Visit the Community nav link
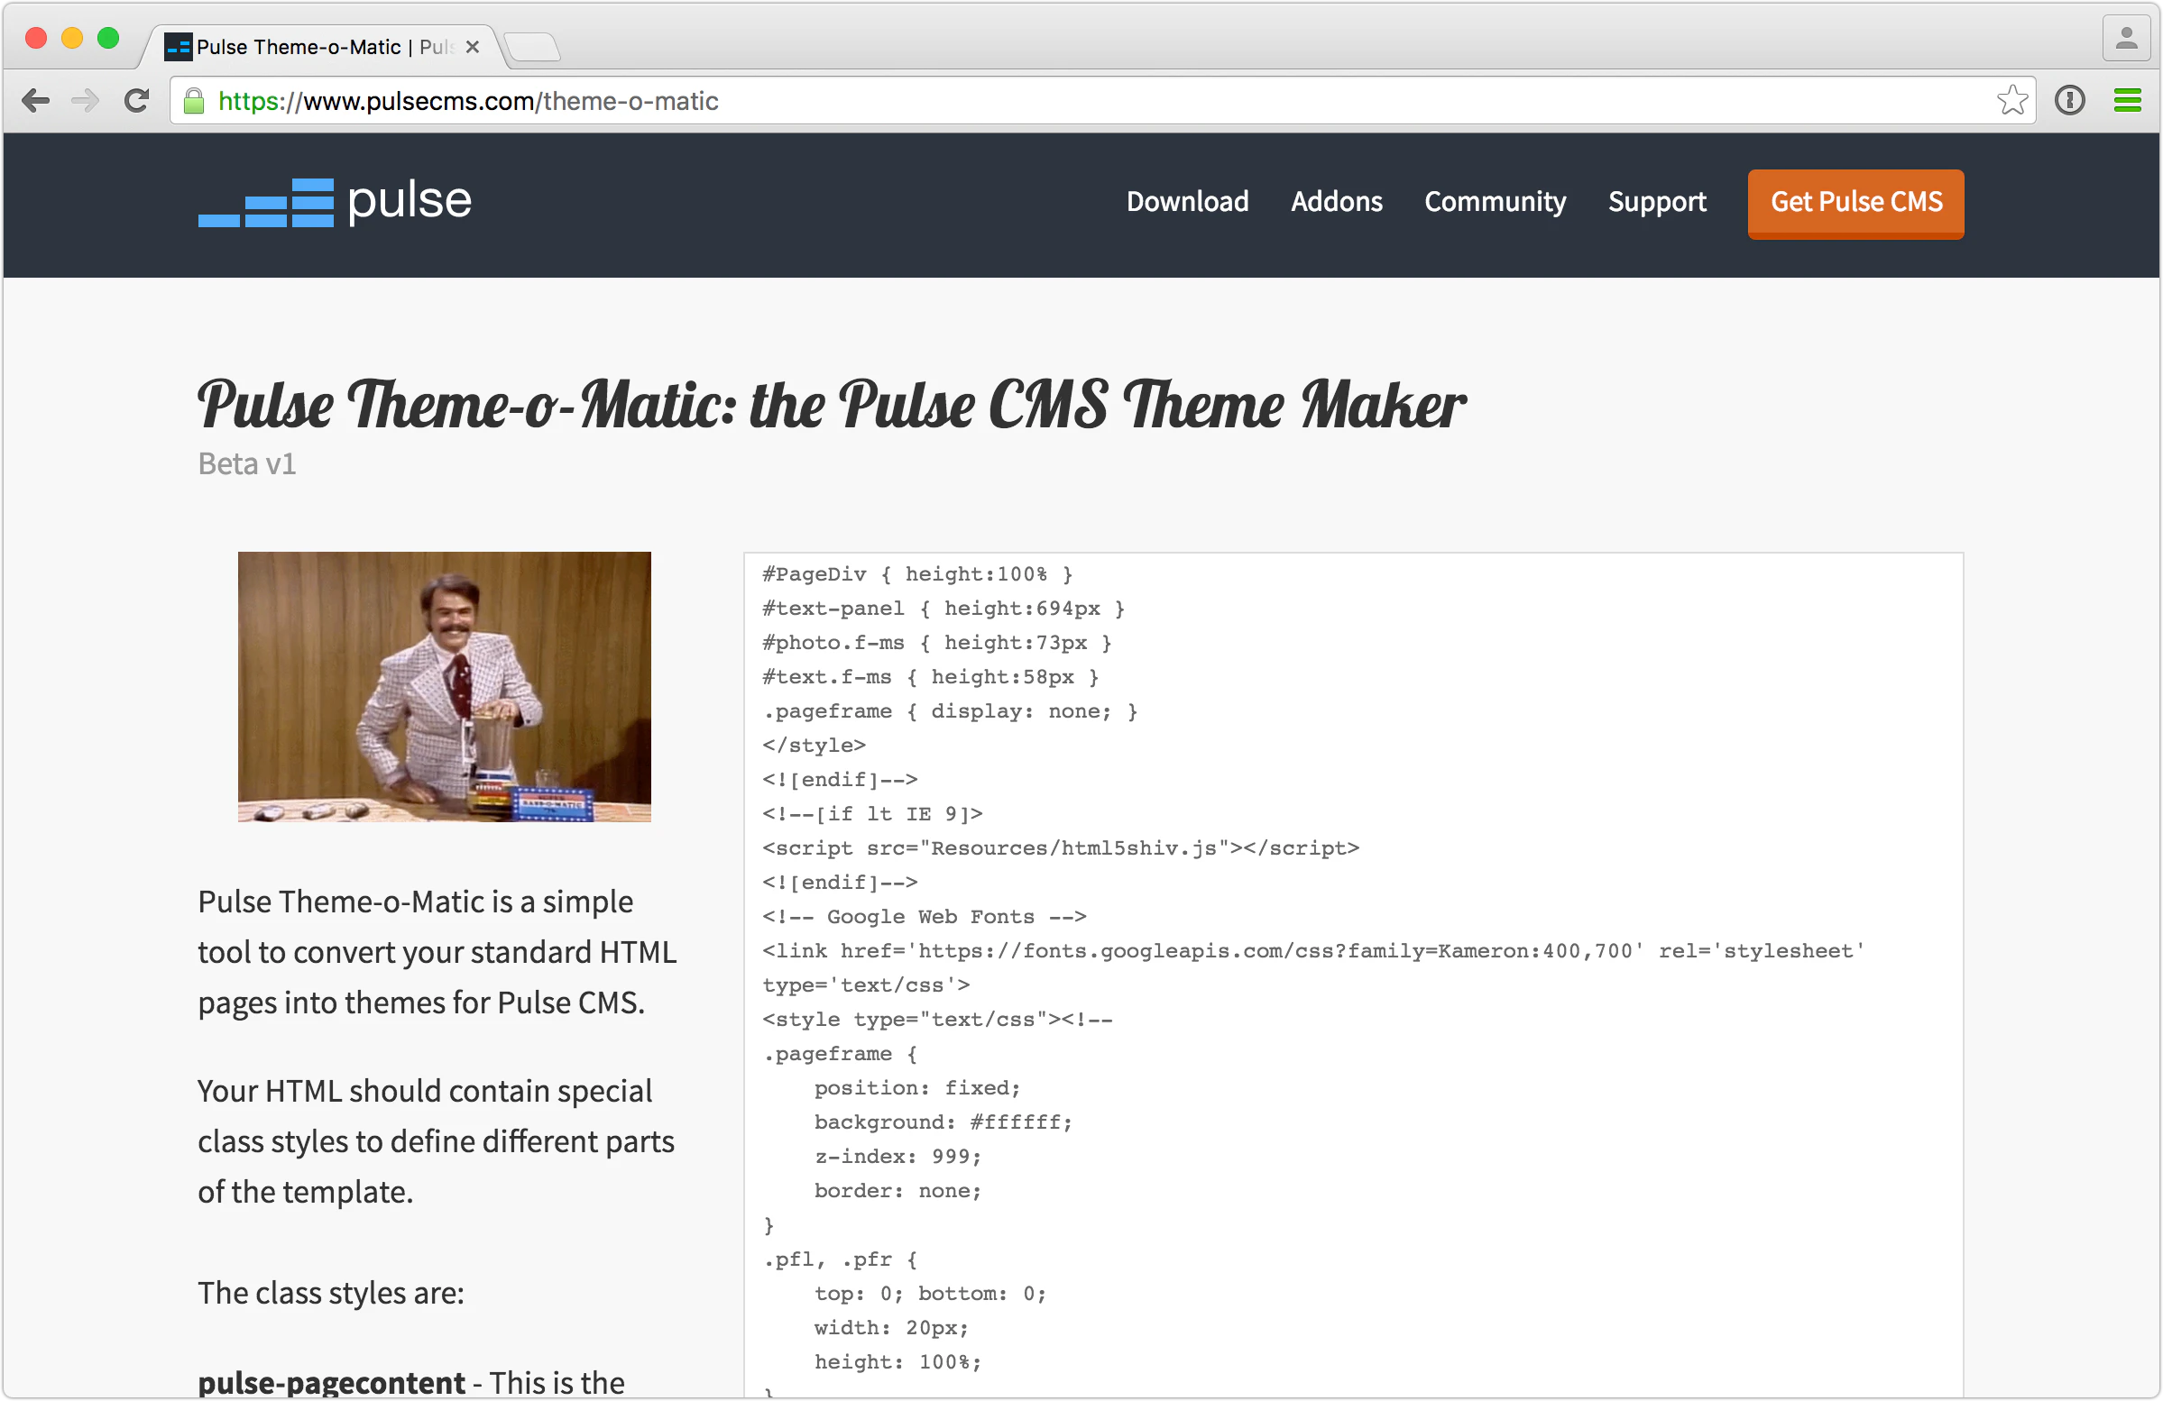This screenshot has width=2163, height=1401. [x=1494, y=201]
